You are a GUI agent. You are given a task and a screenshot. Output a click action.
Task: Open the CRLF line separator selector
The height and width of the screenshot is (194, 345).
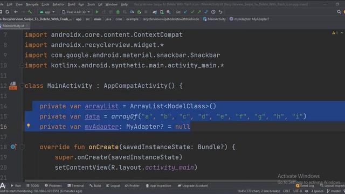tap(286, 191)
